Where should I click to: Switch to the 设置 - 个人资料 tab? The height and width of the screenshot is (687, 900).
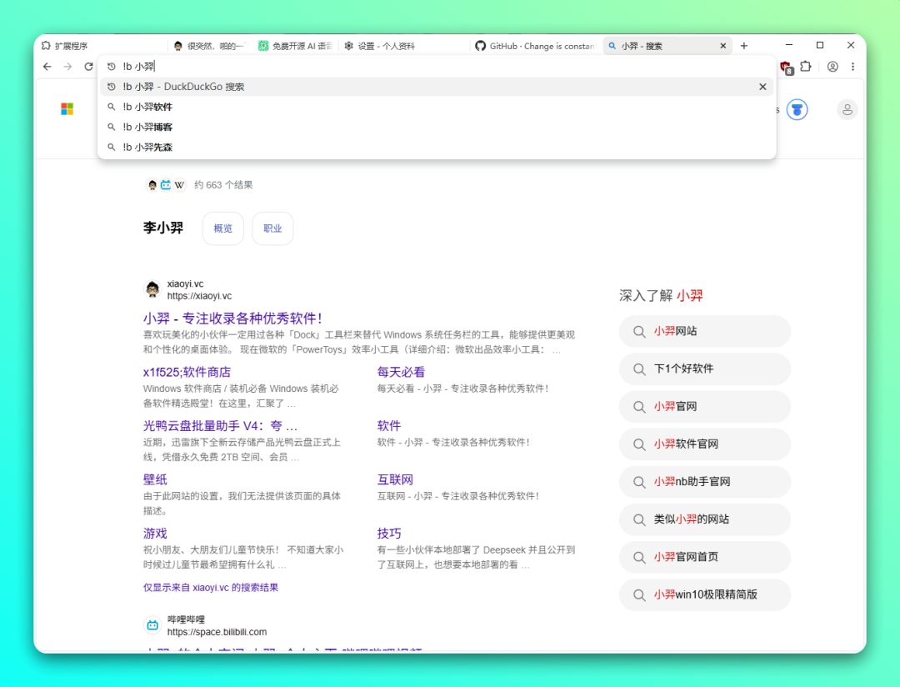coord(404,46)
